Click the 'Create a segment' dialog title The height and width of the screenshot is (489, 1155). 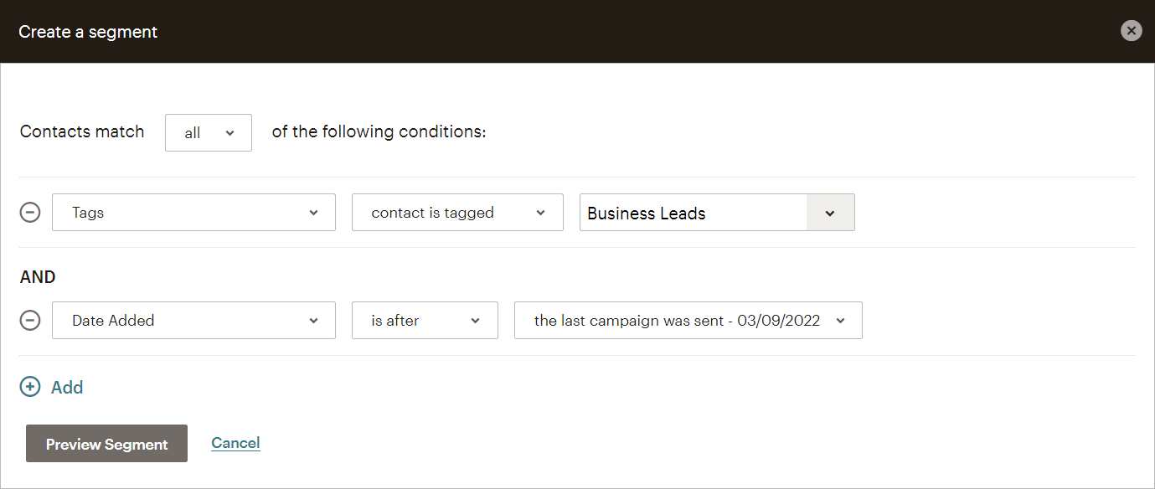(x=88, y=32)
